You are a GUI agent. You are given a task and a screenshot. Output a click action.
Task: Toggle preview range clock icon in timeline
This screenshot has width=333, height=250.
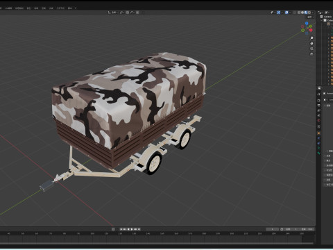[x=282, y=229]
